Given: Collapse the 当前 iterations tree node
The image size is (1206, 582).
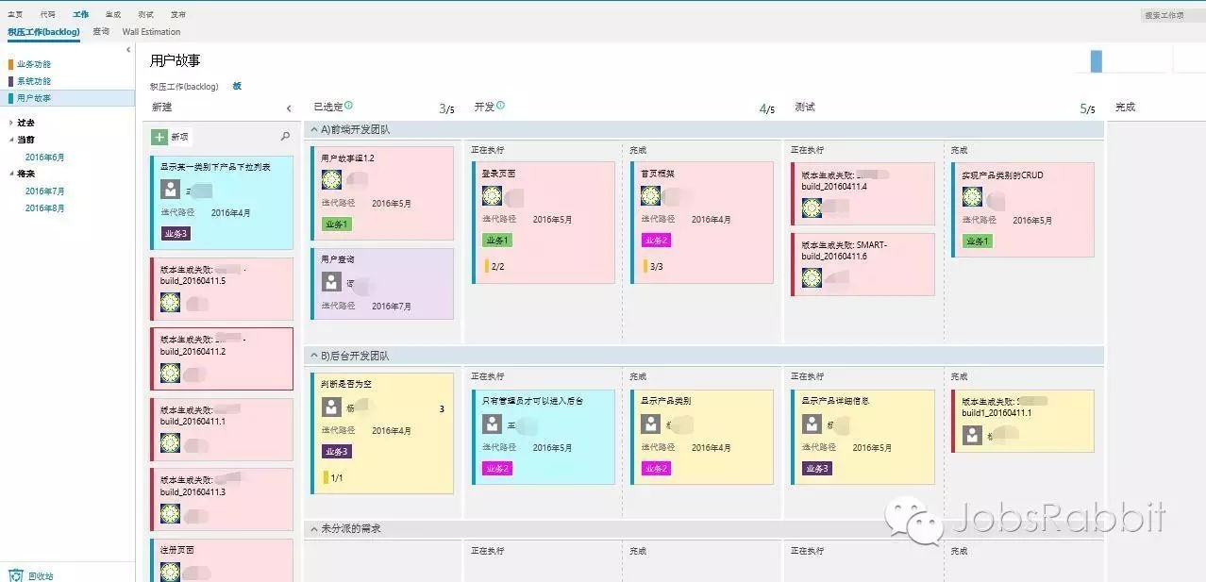Looking at the screenshot, I should point(10,140).
